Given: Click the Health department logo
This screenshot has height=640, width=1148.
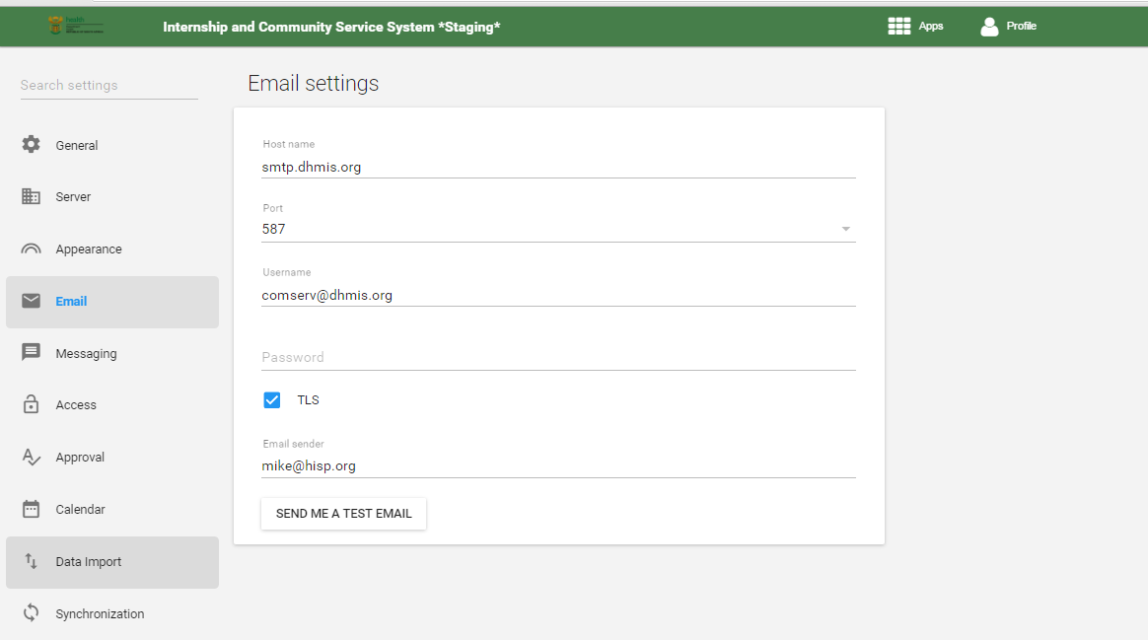Looking at the screenshot, I should click(x=76, y=27).
